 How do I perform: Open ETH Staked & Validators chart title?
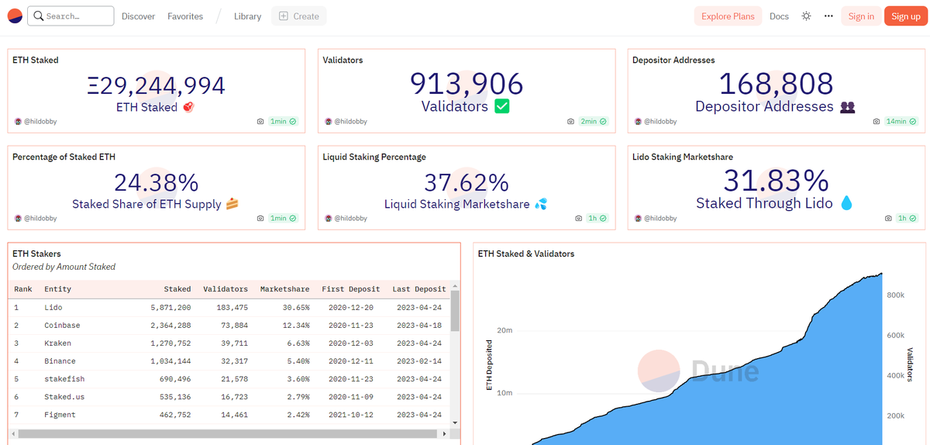click(526, 254)
